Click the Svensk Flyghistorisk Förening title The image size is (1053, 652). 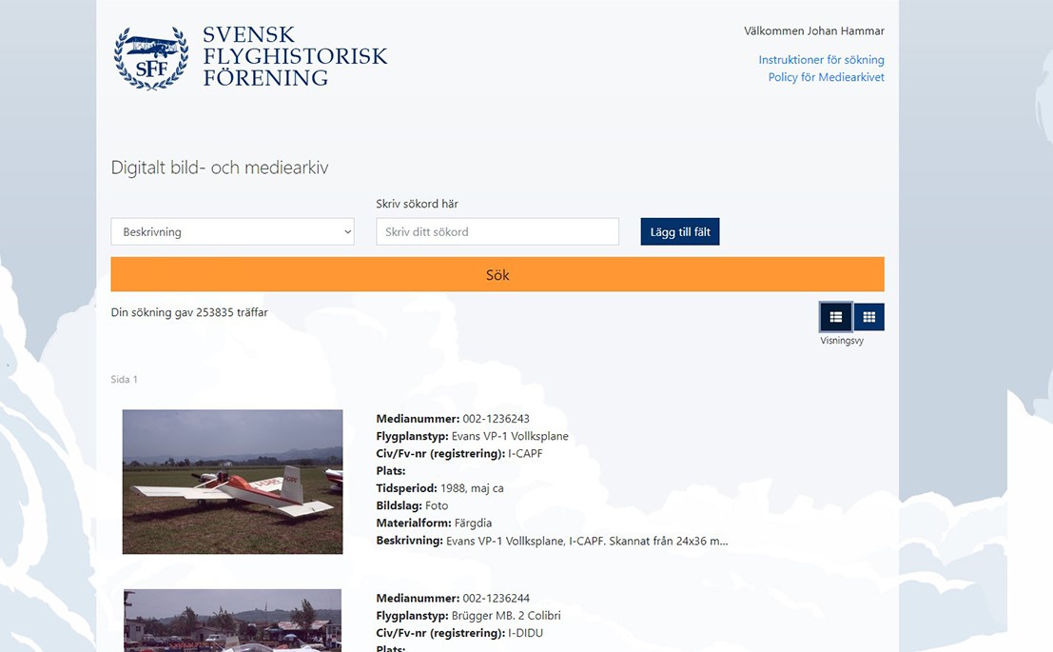tap(295, 56)
